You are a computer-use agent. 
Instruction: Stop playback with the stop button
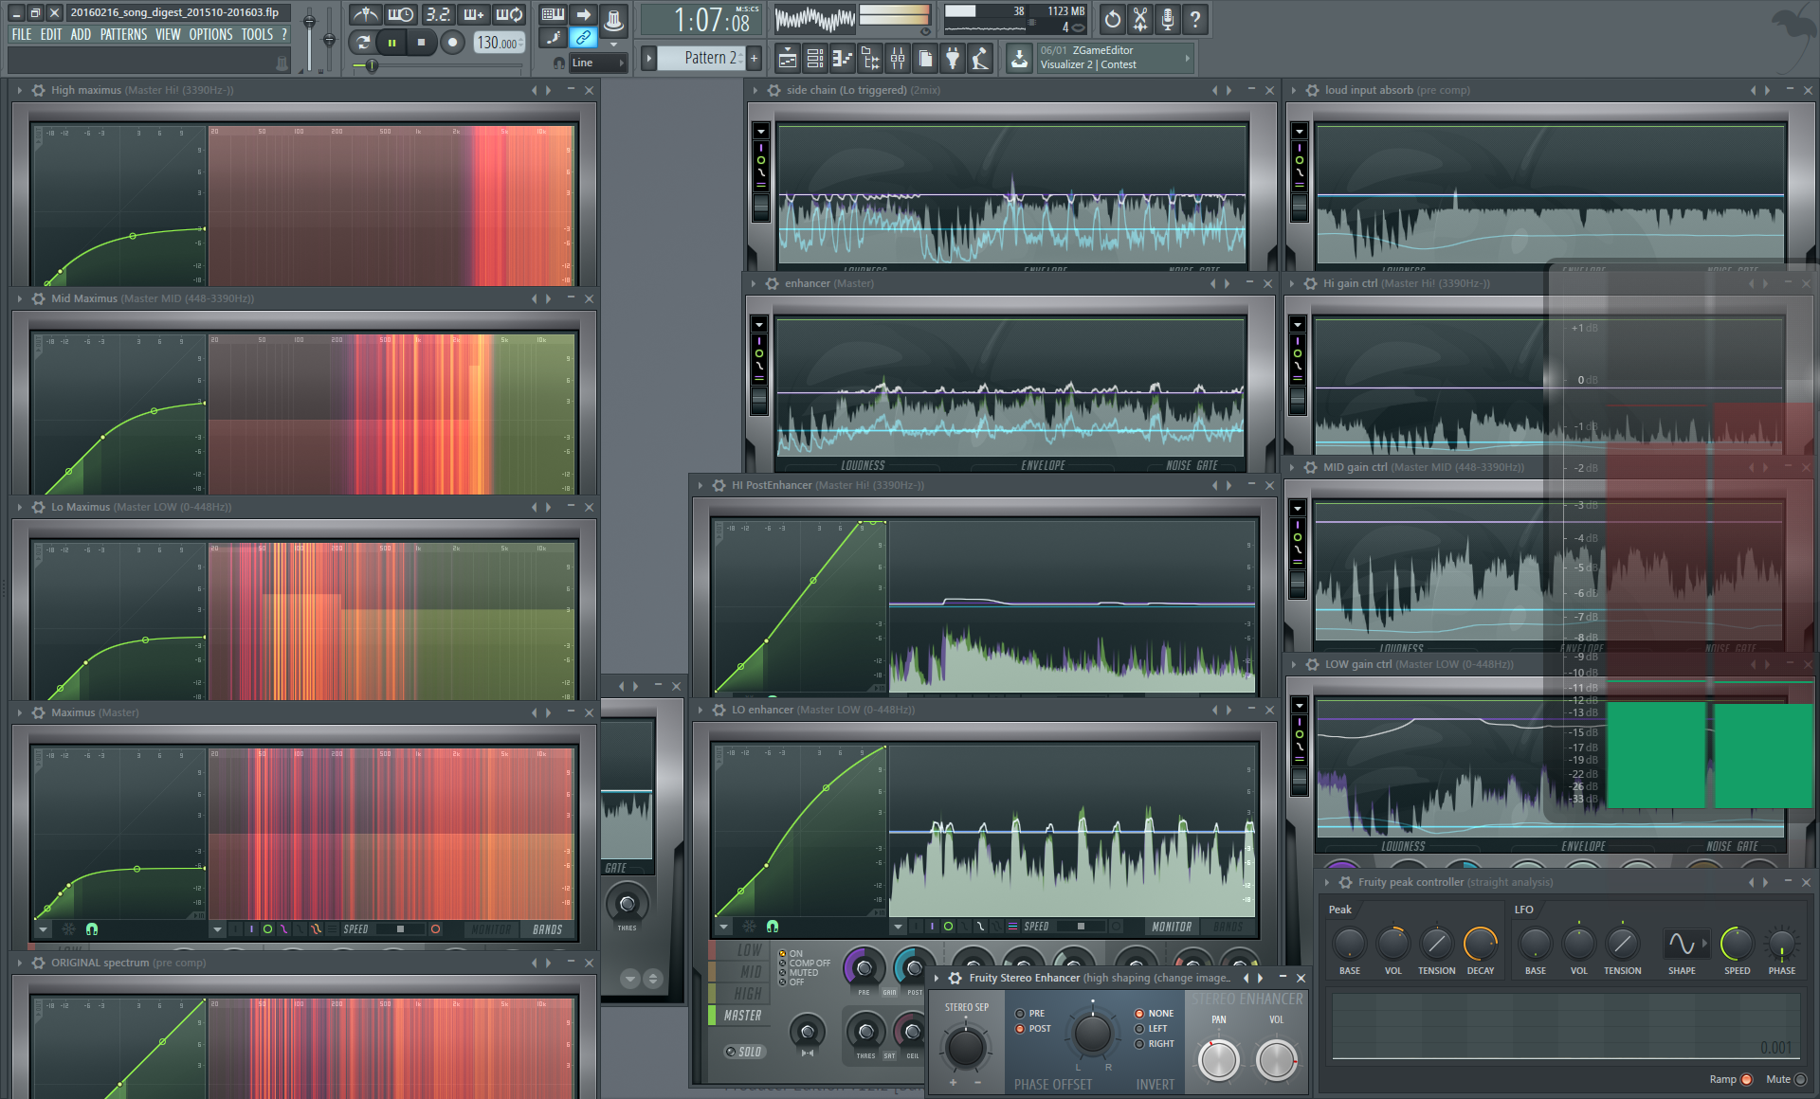pyautogui.click(x=421, y=42)
